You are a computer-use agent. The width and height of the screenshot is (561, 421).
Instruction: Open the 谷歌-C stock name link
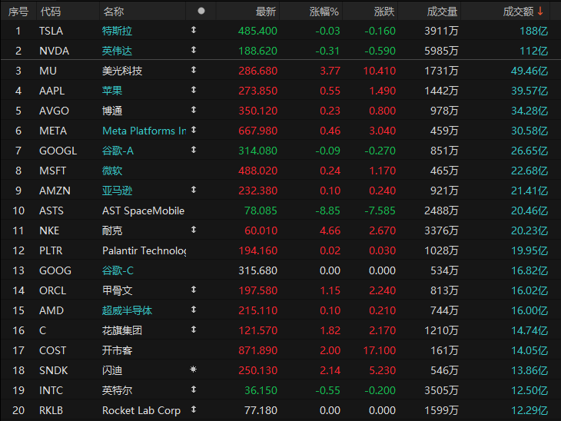[x=118, y=270]
